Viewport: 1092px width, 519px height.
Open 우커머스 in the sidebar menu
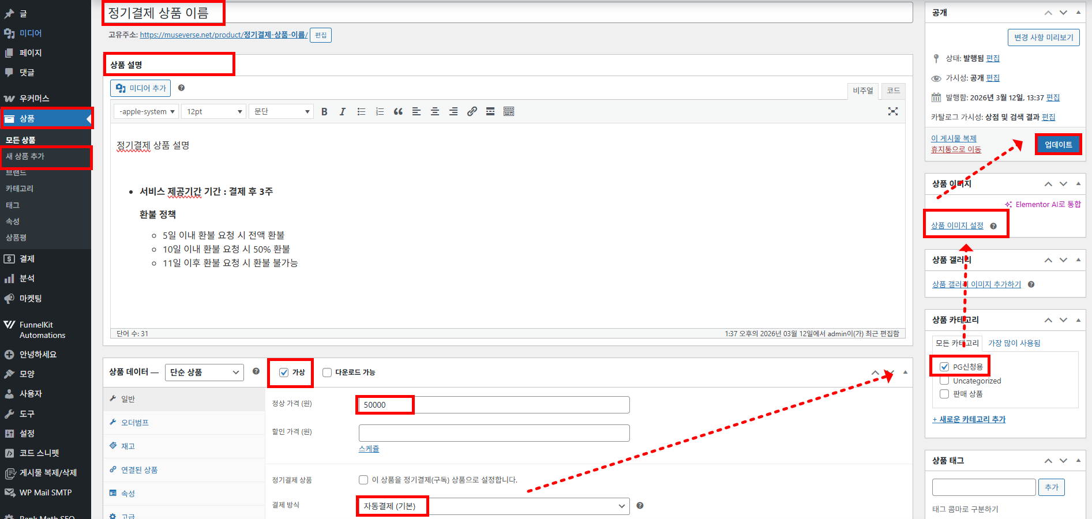[x=34, y=99]
